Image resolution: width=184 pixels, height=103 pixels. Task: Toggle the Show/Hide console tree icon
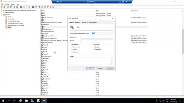pyautogui.click(x=11, y=7)
